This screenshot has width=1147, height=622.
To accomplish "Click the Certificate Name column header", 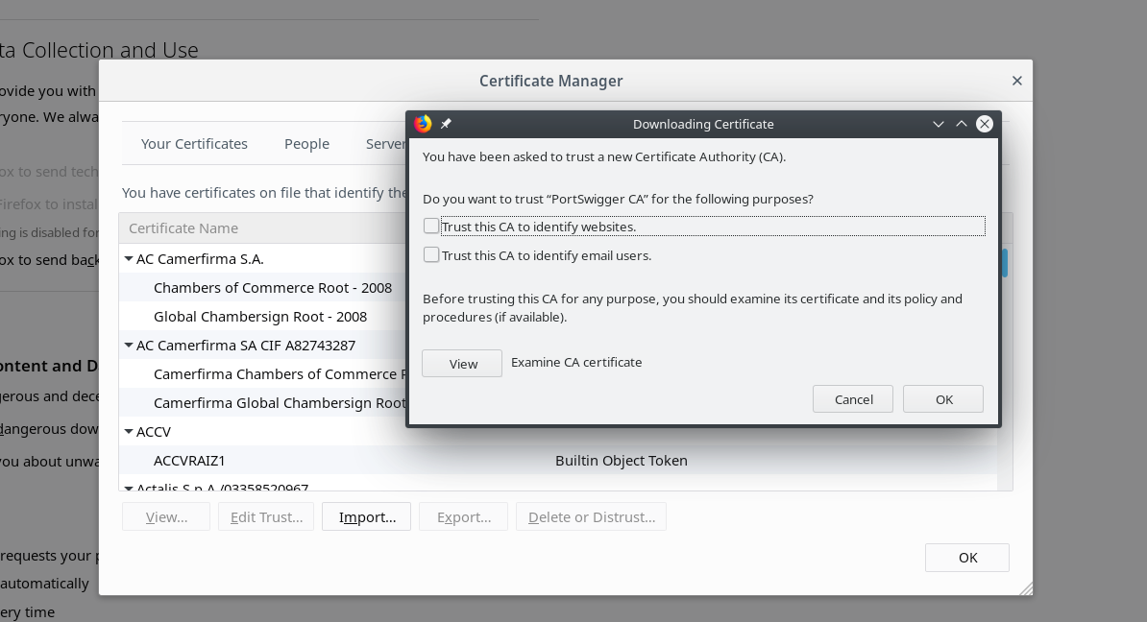I will point(263,228).
